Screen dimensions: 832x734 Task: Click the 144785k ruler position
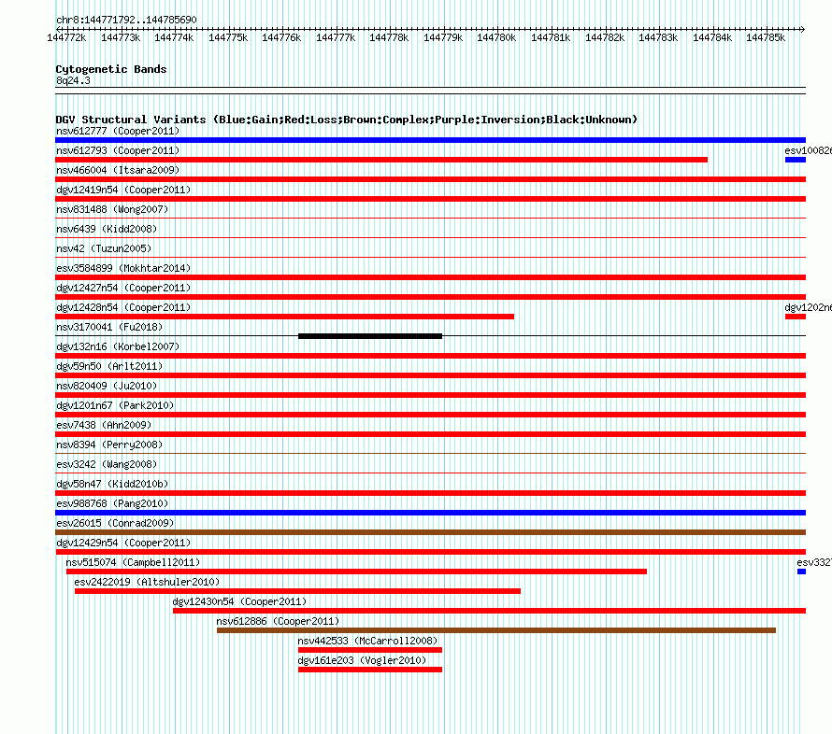click(766, 37)
